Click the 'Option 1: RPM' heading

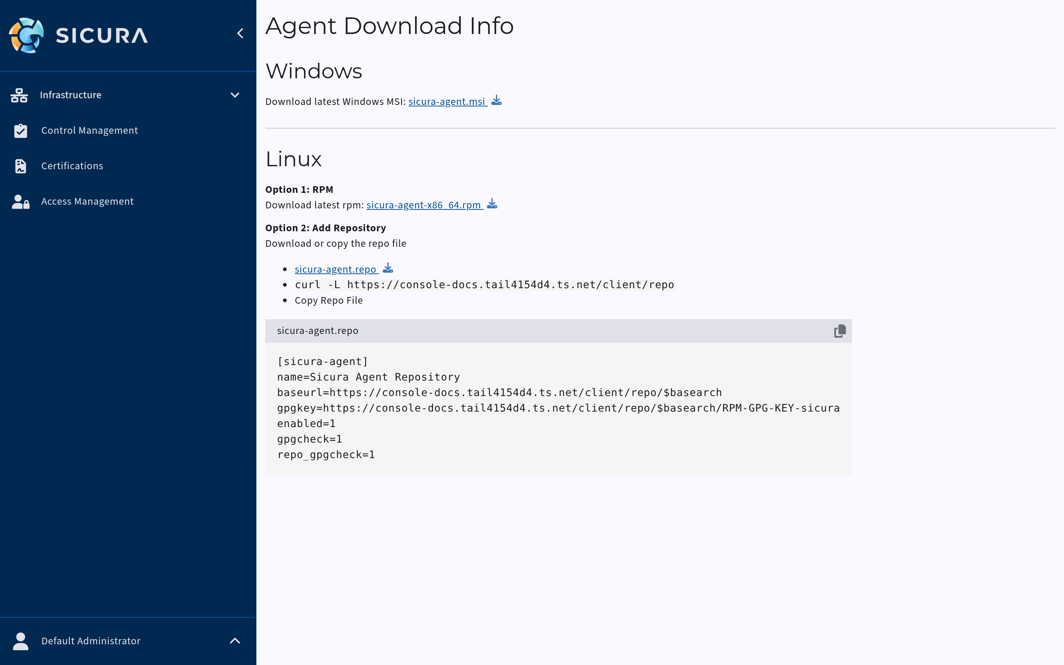pyautogui.click(x=299, y=190)
